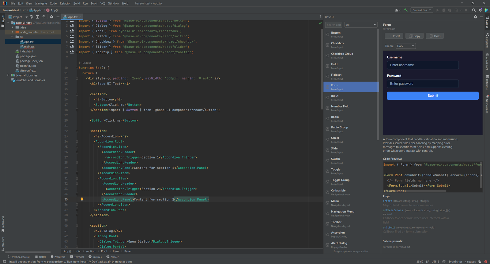Open Base UI panel settings gear

[x=475, y=17]
